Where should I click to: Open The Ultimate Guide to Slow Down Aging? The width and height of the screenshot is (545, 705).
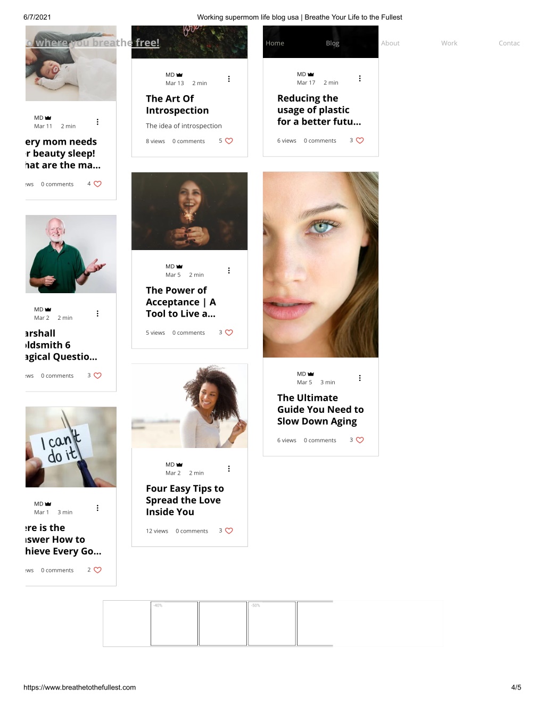pyautogui.click(x=320, y=410)
